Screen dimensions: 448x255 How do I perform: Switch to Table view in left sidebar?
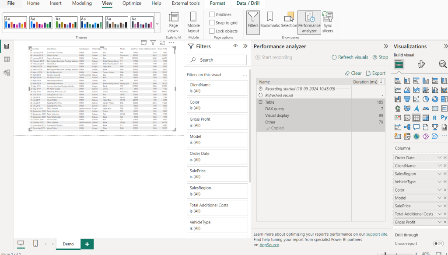tap(7, 59)
